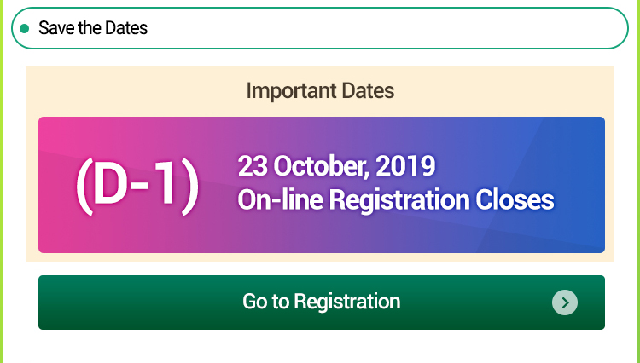The width and height of the screenshot is (640, 363).
Task: Click the word "Closes" in the banner
Action: coord(515,200)
